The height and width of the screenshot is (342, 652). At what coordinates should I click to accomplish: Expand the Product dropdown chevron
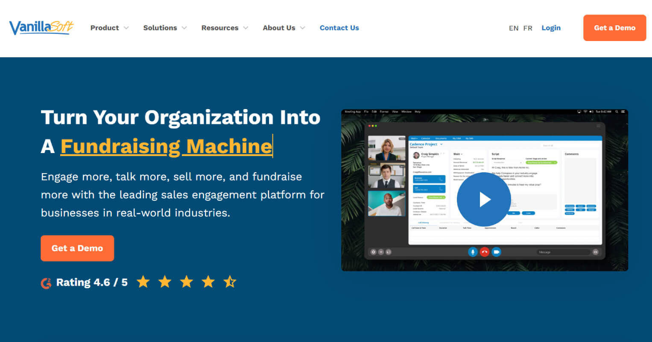click(x=126, y=28)
